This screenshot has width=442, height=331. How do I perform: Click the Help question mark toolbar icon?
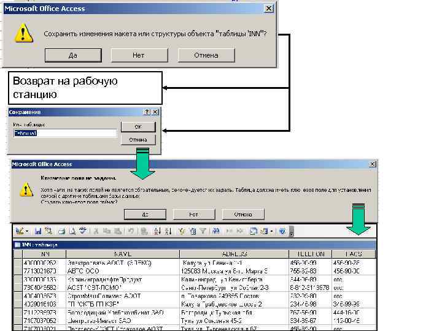tap(282, 231)
